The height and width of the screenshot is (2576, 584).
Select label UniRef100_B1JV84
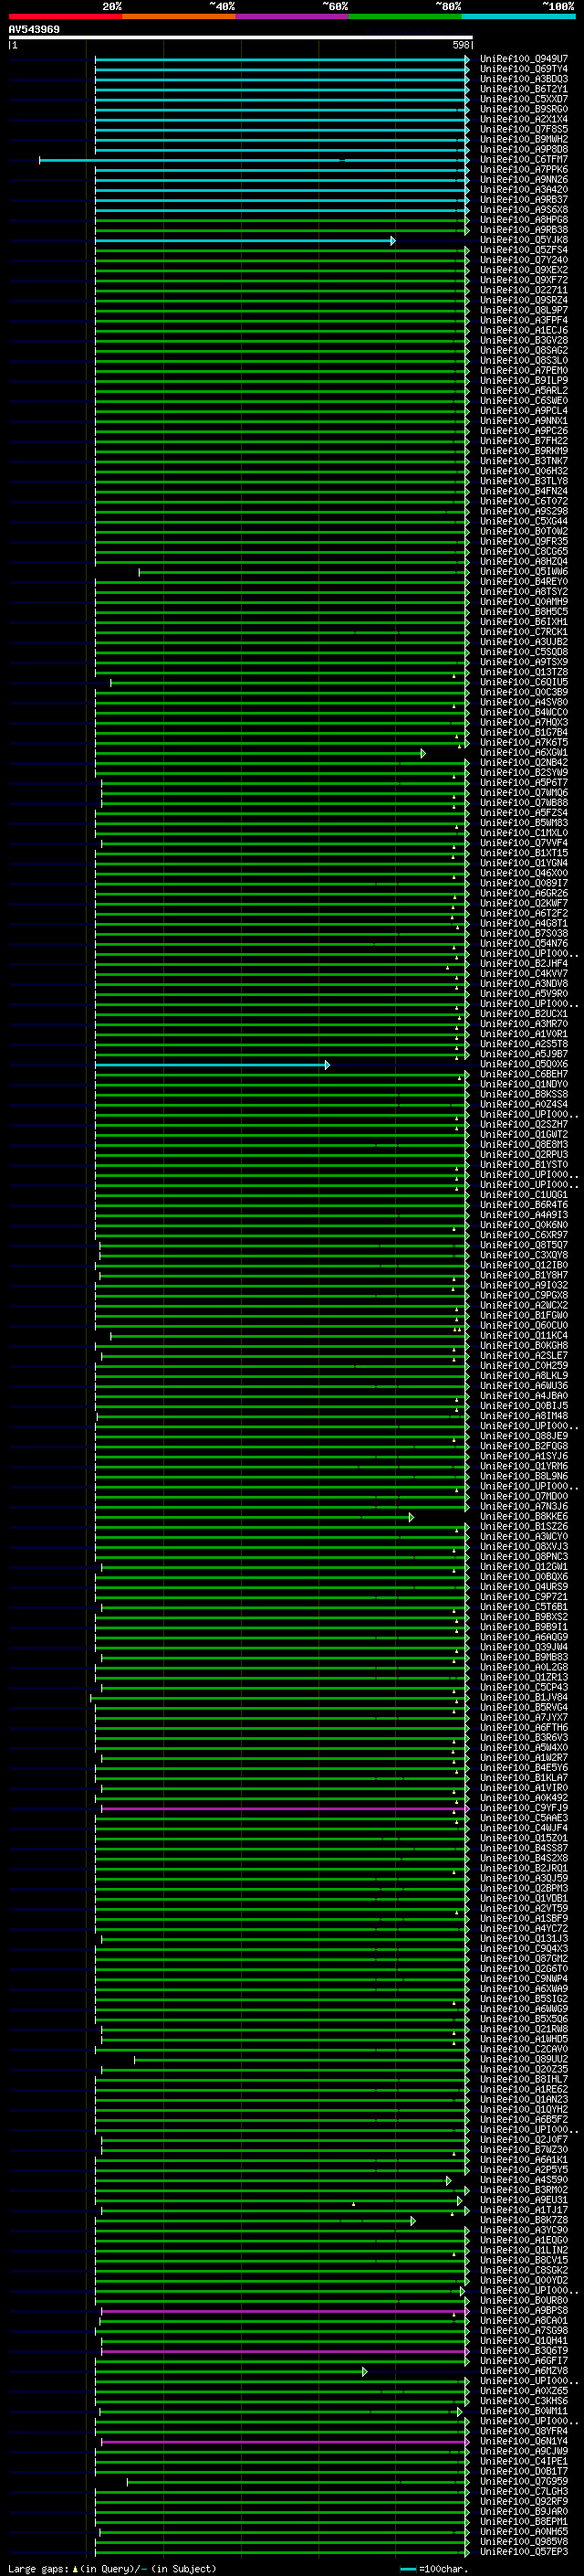click(x=523, y=1697)
